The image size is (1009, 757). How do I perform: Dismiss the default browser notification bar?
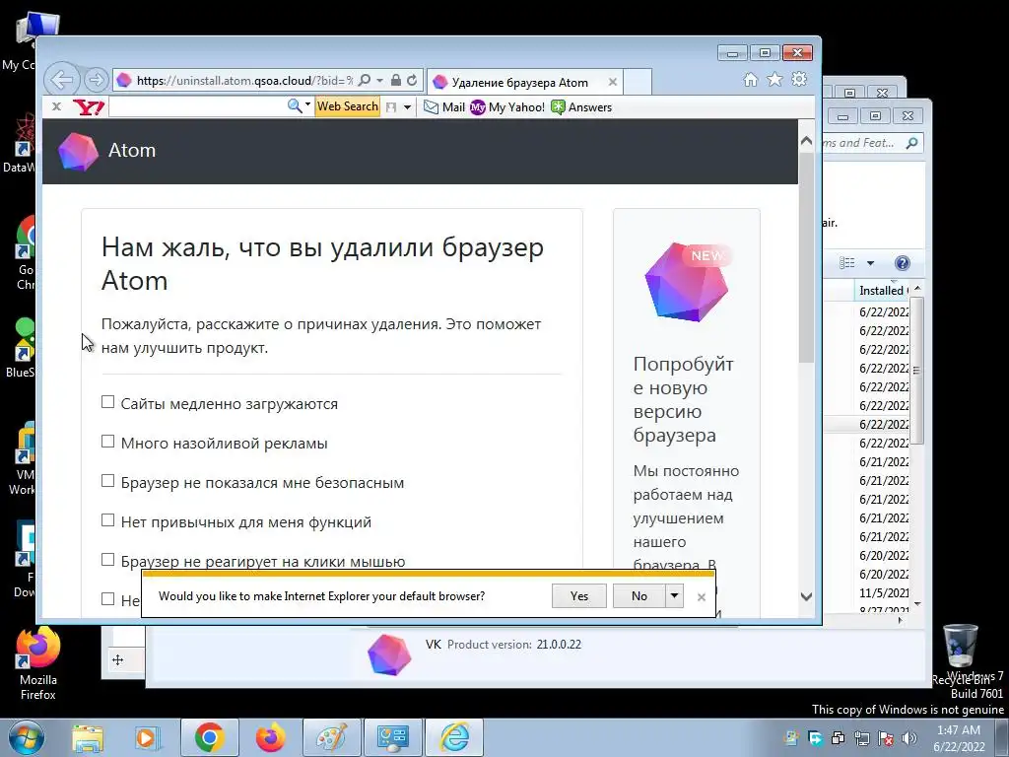pos(702,596)
